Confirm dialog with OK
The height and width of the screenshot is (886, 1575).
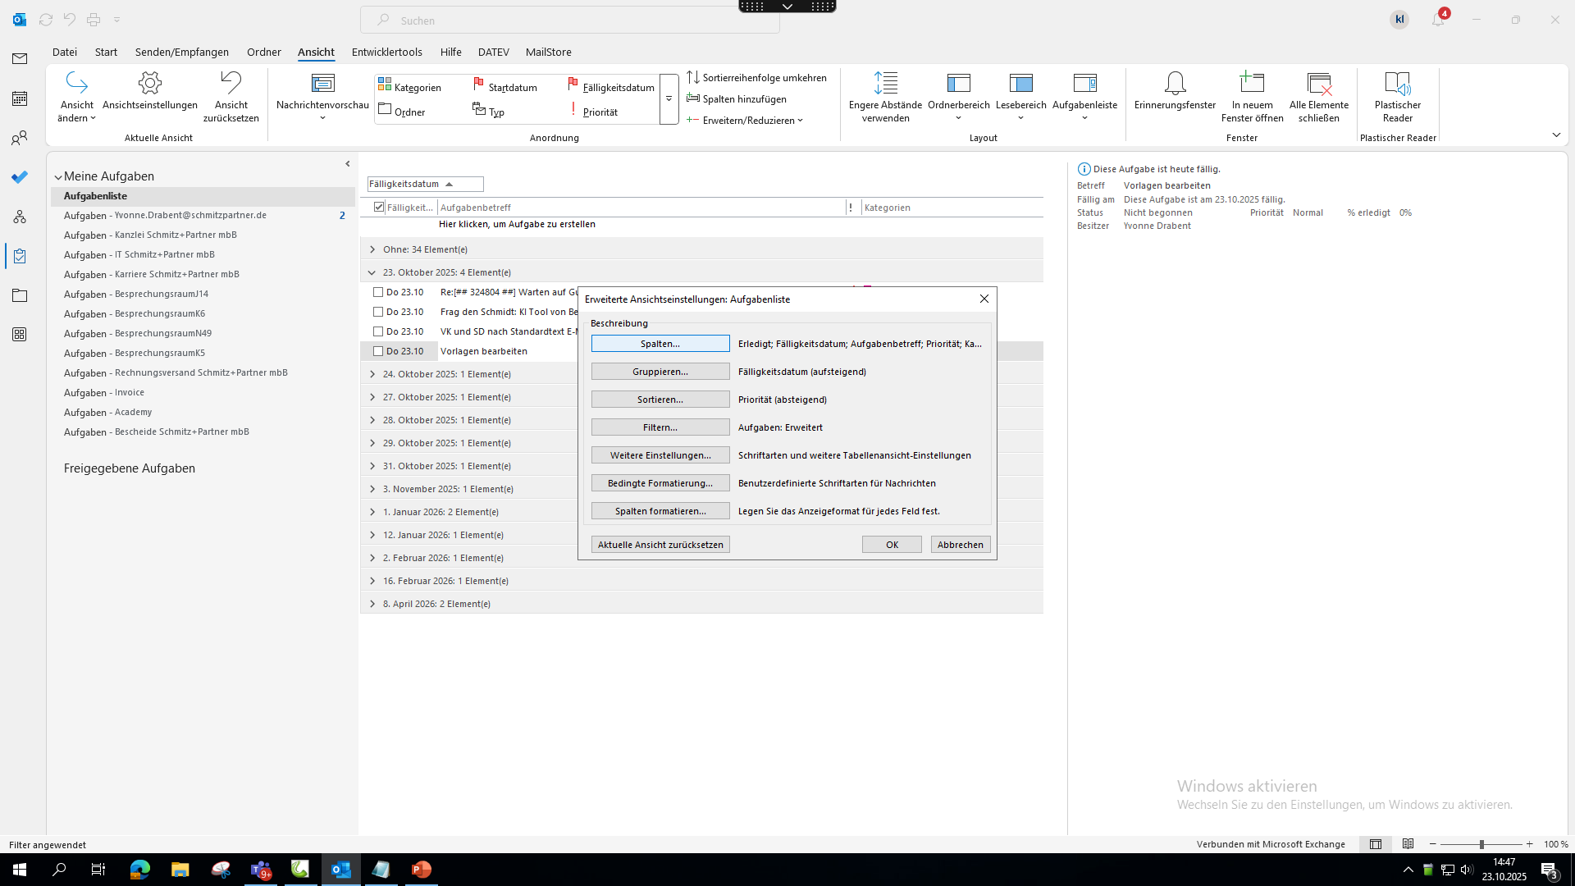892,545
